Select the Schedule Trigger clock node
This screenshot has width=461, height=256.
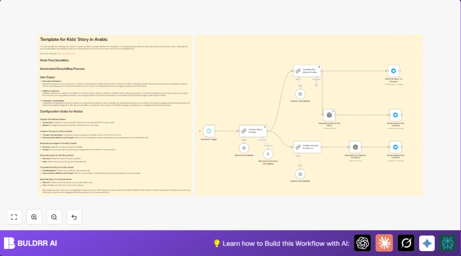pyautogui.click(x=209, y=131)
